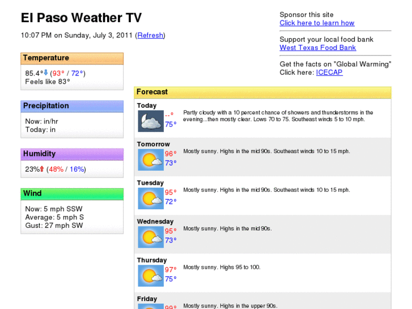
Task: Click Today's missing high temperature '--°'
Action: [x=169, y=115]
